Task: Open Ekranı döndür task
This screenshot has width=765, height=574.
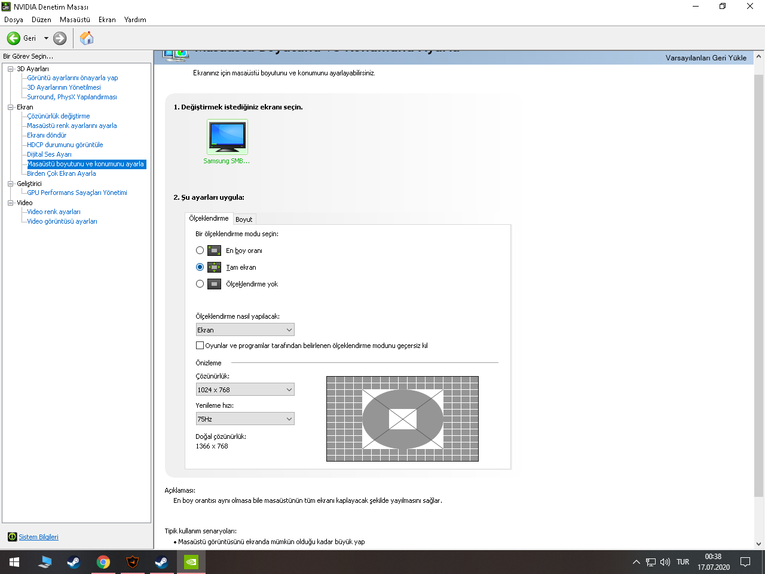Action: point(47,135)
